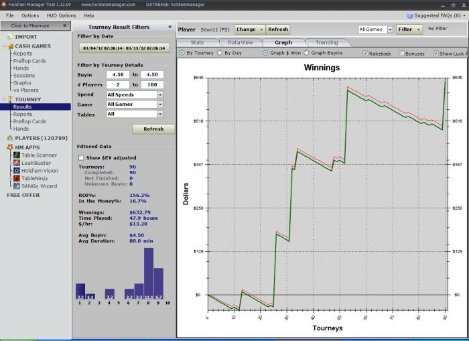The height and width of the screenshot is (341, 469).
Task: Launch Leak Buster from HM Apps
Action: [16, 163]
